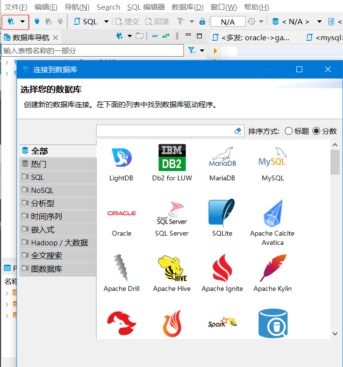Choose the Apache Ignite driver icon

pos(222,268)
